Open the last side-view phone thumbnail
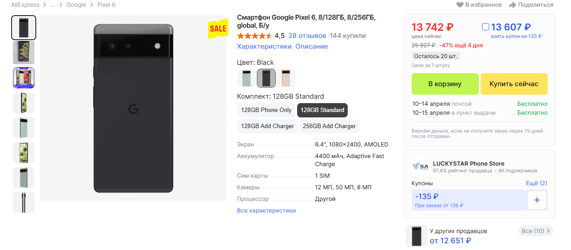 coord(24,203)
